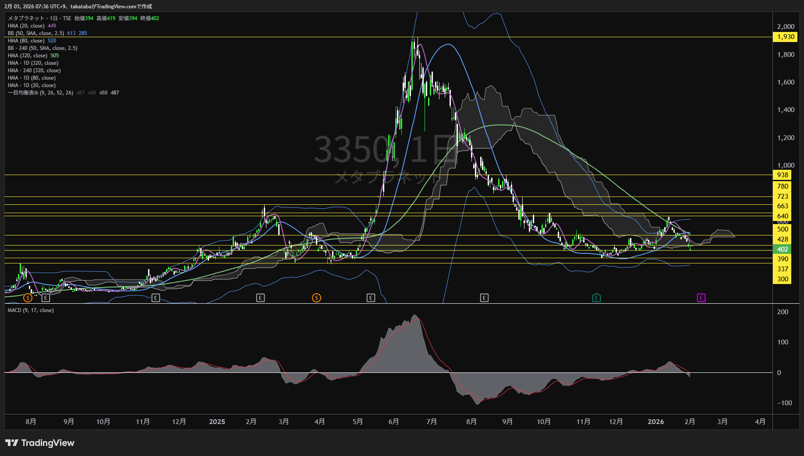The height and width of the screenshot is (456, 804).
Task: Open the E earnings marker near August 2025
Action: click(484, 298)
